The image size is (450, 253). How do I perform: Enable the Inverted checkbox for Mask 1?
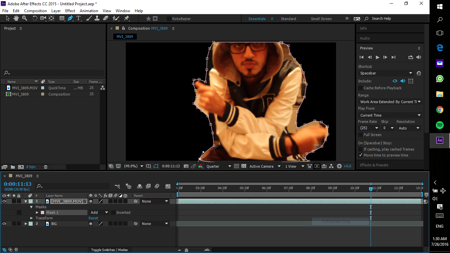[113, 212]
